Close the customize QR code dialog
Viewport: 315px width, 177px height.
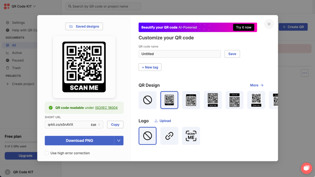(269, 24)
